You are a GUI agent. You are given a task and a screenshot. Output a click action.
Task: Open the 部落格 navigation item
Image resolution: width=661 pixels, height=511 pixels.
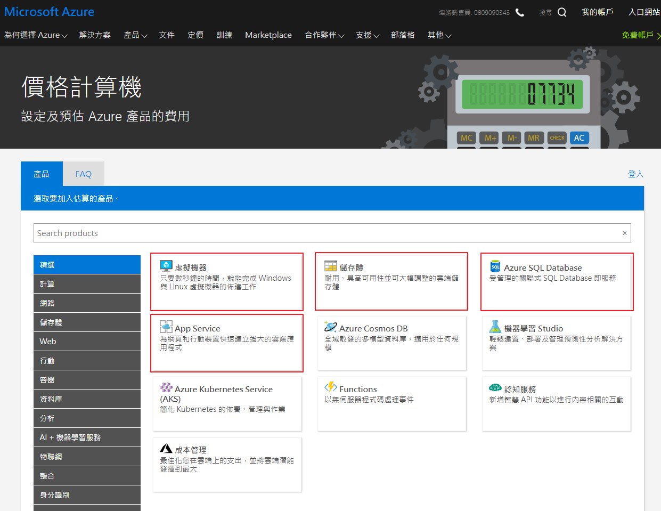pyautogui.click(x=403, y=35)
